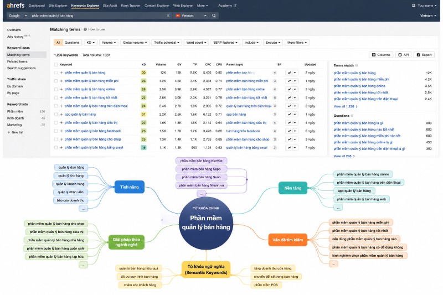Open Site Explorer in top menu

58,6
